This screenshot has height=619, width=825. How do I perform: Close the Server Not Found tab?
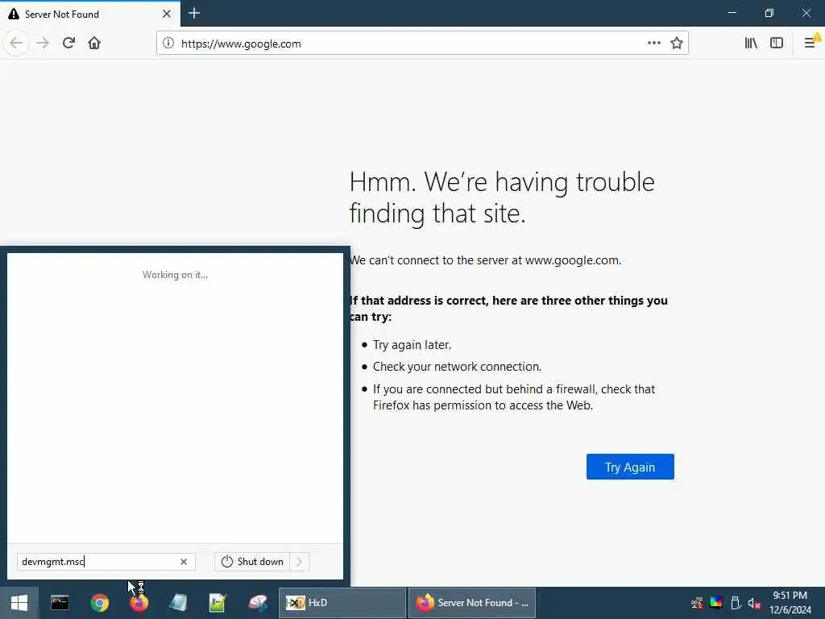[167, 14]
